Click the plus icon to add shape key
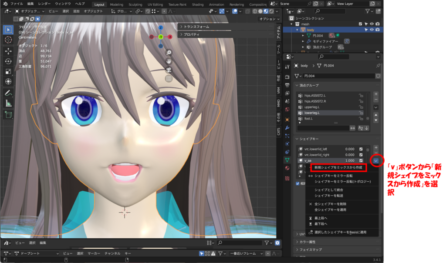Screen dimensions: 446x263 click(x=376, y=148)
